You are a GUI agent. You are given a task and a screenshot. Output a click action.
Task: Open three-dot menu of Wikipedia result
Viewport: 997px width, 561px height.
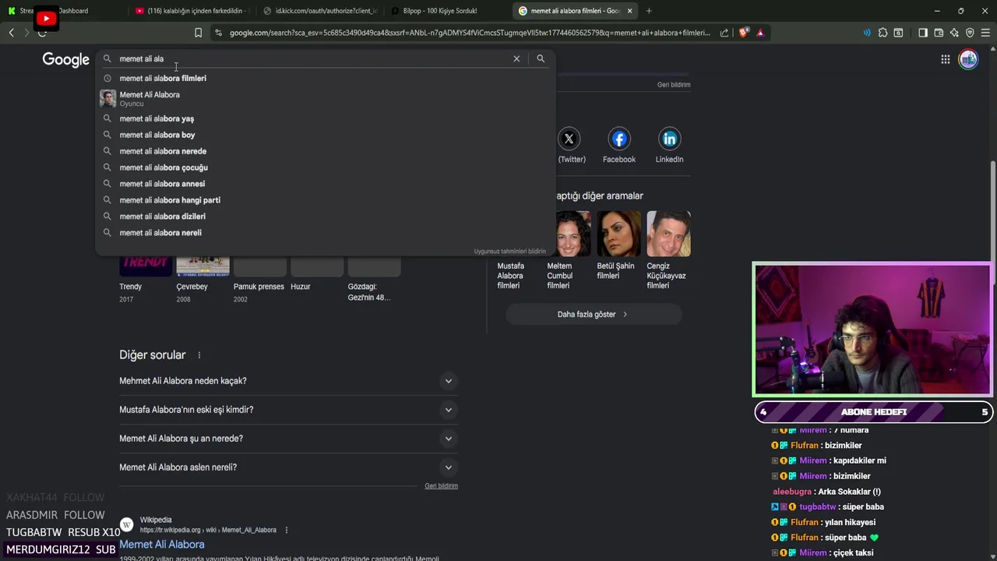pyautogui.click(x=286, y=530)
